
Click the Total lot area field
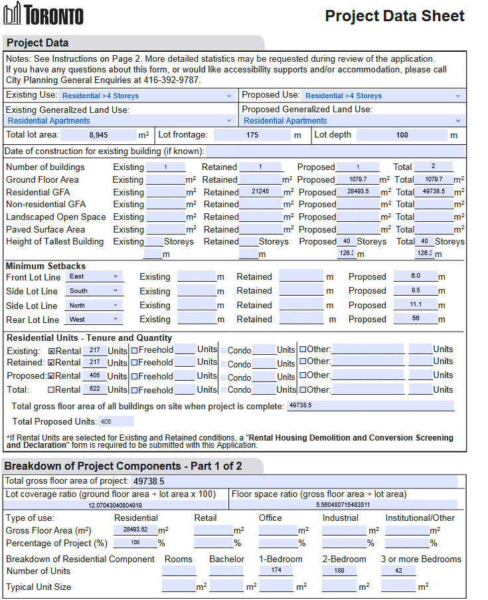98,135
